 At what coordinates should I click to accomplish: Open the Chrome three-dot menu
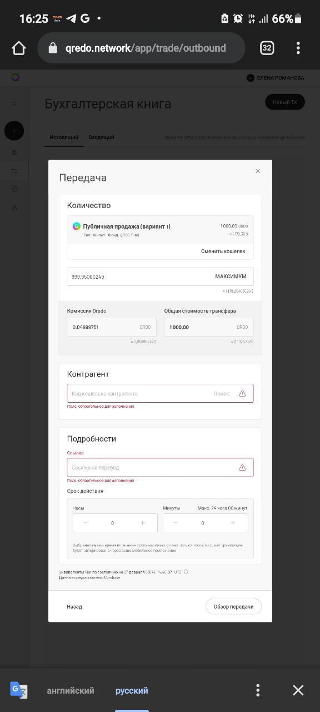pos(298,48)
